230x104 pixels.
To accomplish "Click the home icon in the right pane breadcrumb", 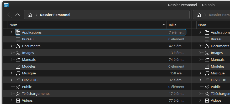I will (199, 15).
